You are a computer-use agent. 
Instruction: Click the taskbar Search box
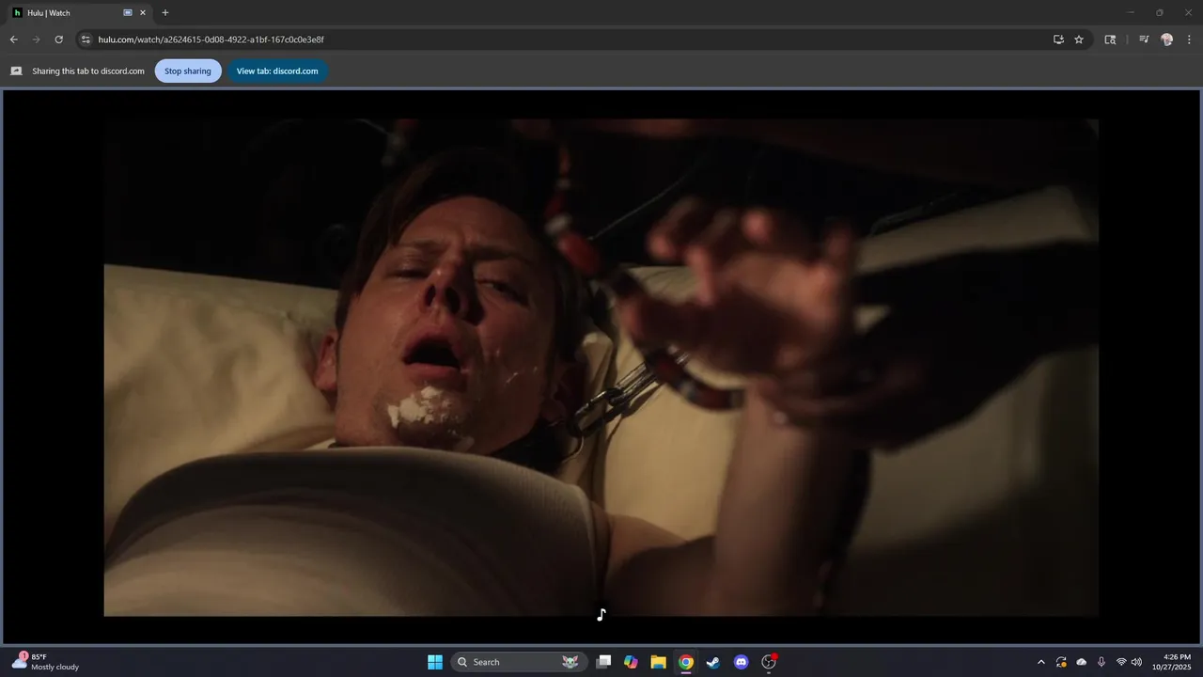(519, 662)
